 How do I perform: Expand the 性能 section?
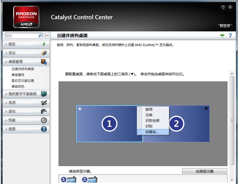26,120
